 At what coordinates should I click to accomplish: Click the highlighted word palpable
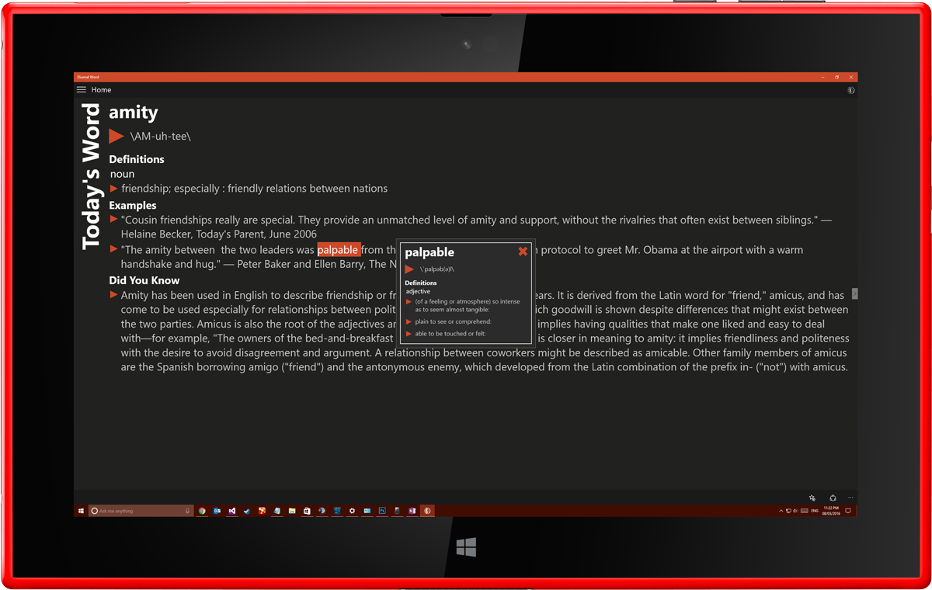tap(338, 250)
